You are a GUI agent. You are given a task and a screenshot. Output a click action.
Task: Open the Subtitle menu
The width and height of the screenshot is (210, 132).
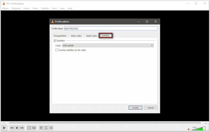pyautogui.click(x=45, y=8)
